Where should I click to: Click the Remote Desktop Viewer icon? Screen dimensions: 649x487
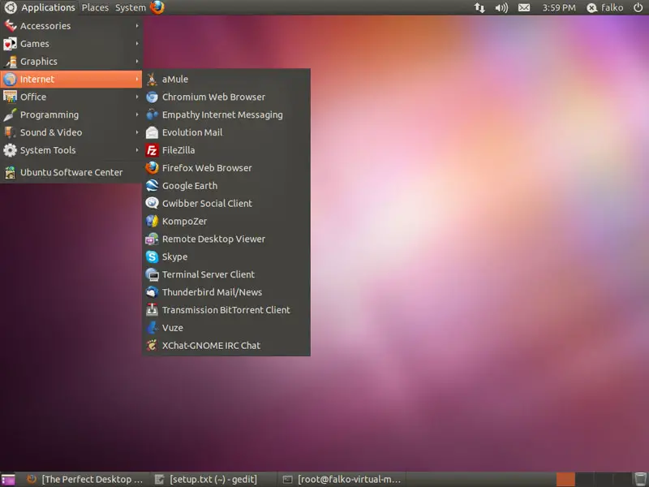pyautogui.click(x=152, y=239)
